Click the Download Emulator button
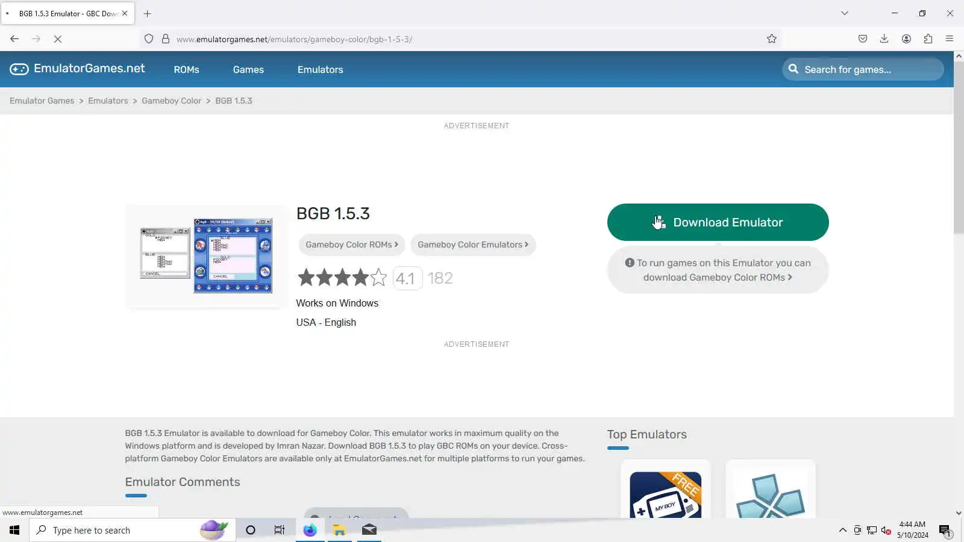Image resolution: width=964 pixels, height=542 pixels. (x=718, y=222)
